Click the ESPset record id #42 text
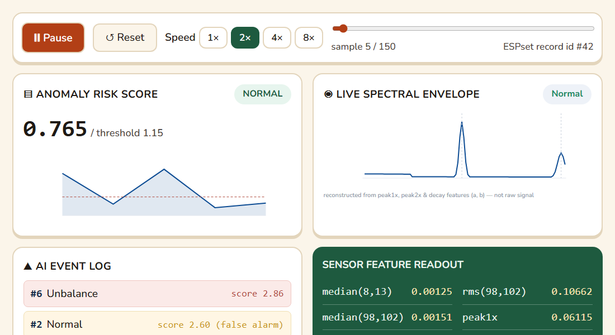 548,47
